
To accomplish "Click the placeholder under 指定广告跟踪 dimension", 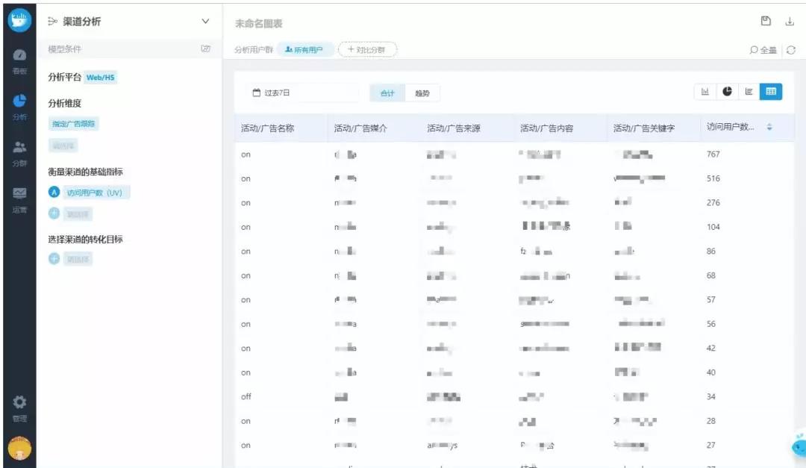I will coord(63,146).
